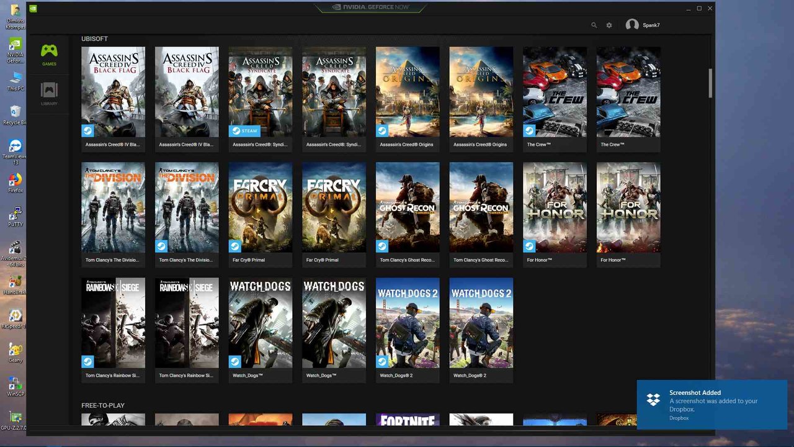
Task: Select Firefox desktop shortcut
Action: click(x=16, y=183)
